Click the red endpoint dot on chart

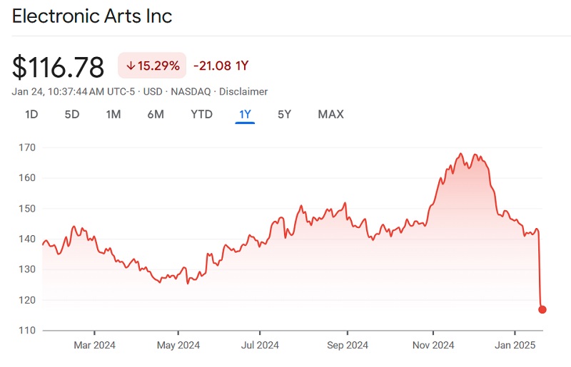(542, 309)
